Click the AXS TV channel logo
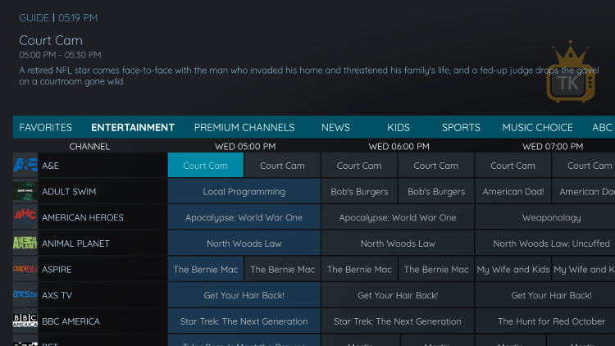Screen dimensions: 615x346 [25, 295]
